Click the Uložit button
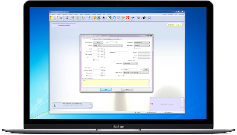Viewport: 237px width, 135px height. click(x=106, y=89)
